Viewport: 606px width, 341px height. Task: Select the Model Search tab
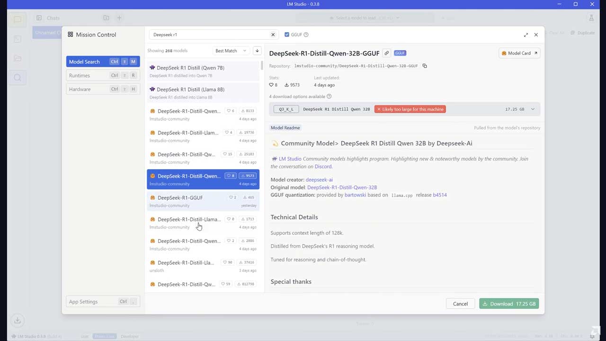pyautogui.click(x=103, y=62)
